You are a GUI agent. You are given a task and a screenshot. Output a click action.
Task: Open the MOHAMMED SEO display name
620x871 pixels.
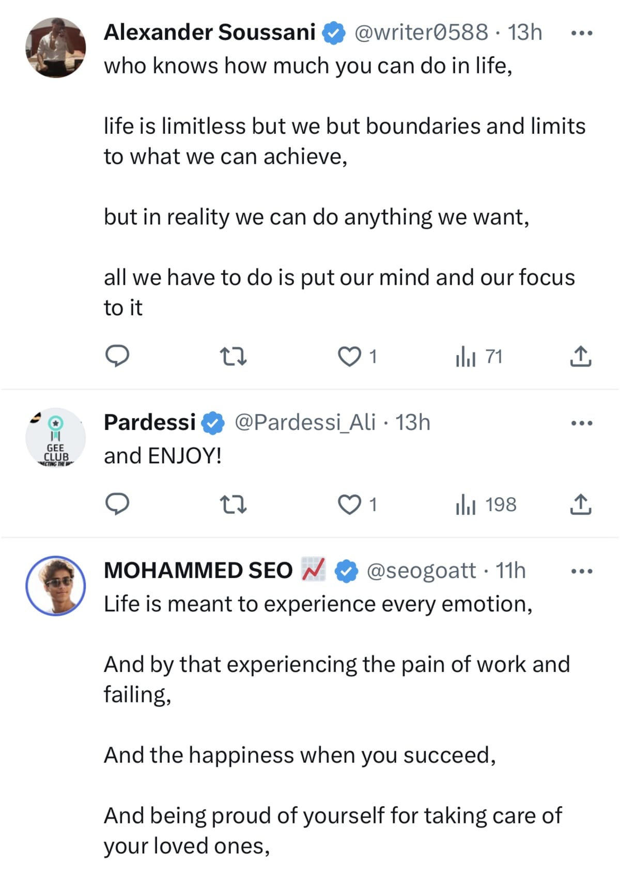[x=198, y=571]
